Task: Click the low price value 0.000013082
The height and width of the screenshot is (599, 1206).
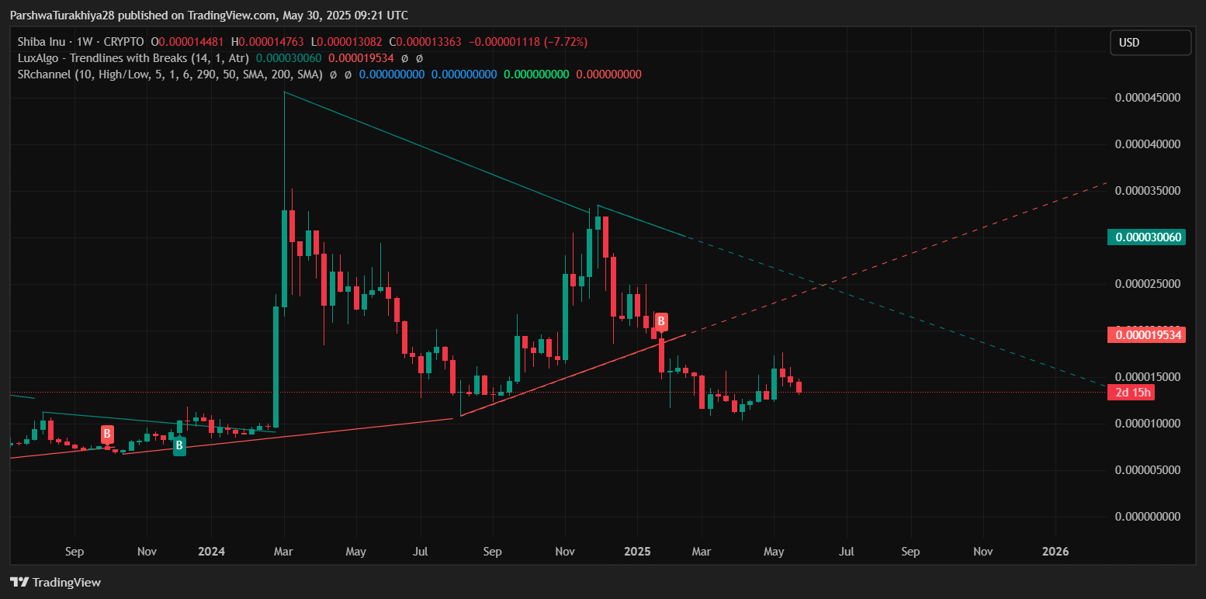Action: 350,42
